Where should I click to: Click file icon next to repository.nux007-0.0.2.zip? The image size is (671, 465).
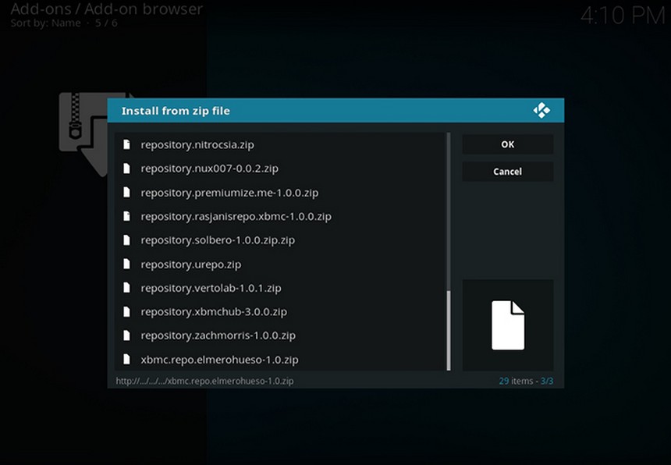126,168
